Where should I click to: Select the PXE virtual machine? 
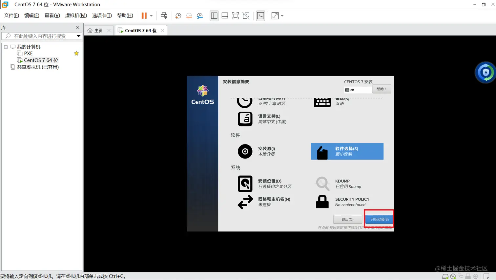pyautogui.click(x=28, y=54)
